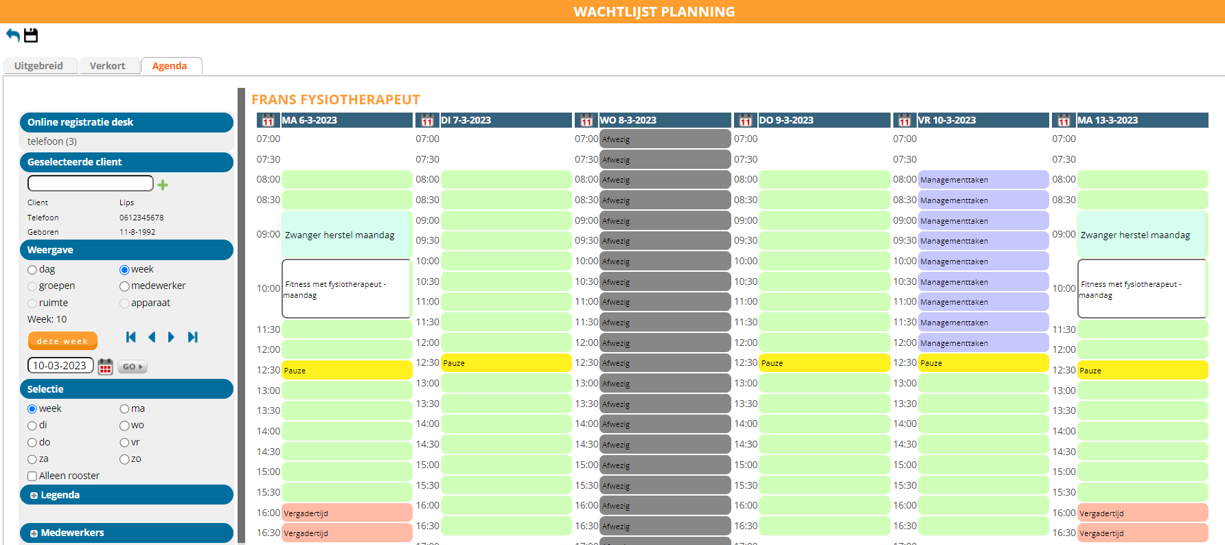Click the back arrow icon
Screen dimensions: 1225x545
click(13, 35)
